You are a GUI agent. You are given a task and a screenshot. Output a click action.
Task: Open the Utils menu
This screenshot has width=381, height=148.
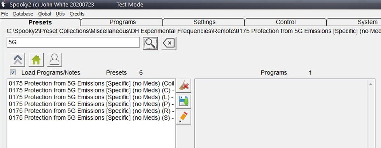pyautogui.click(x=60, y=14)
